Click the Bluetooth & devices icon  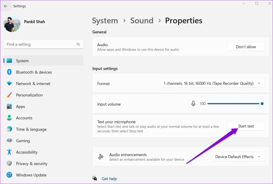[x=9, y=72]
